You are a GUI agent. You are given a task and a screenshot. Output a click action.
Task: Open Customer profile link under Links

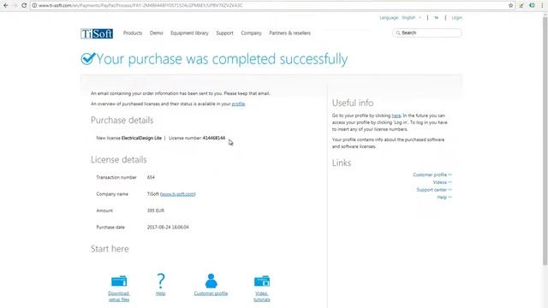432,175
